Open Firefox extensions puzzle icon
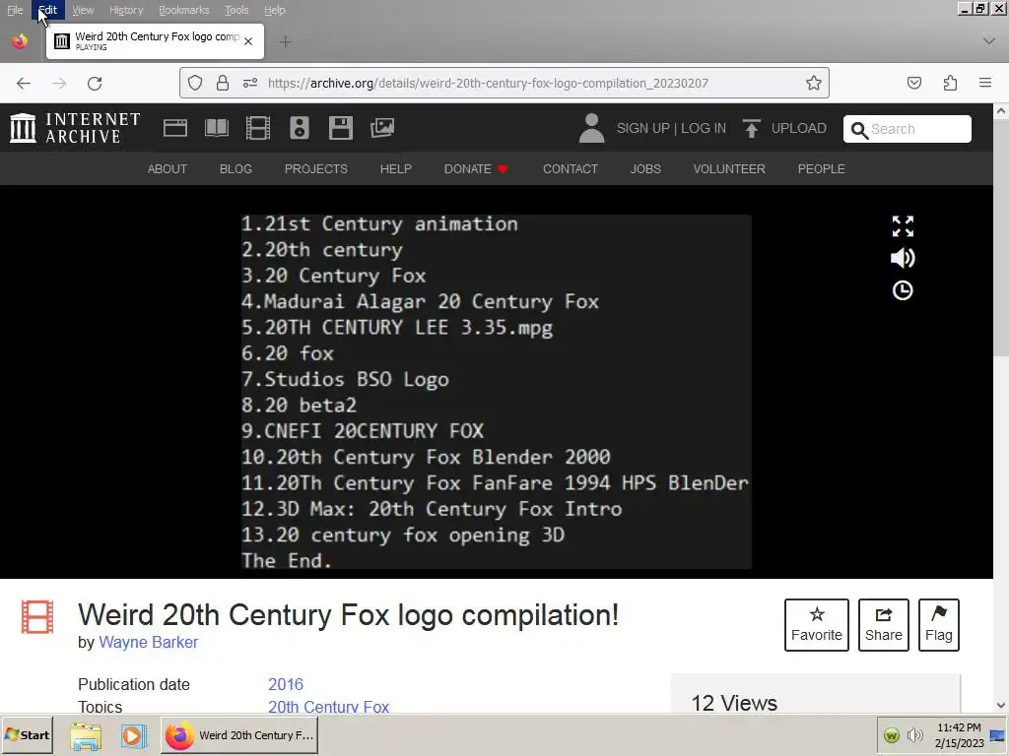Image resolution: width=1009 pixels, height=756 pixels. point(950,83)
